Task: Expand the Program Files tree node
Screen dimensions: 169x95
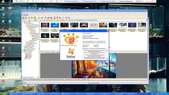Action: (26, 42)
